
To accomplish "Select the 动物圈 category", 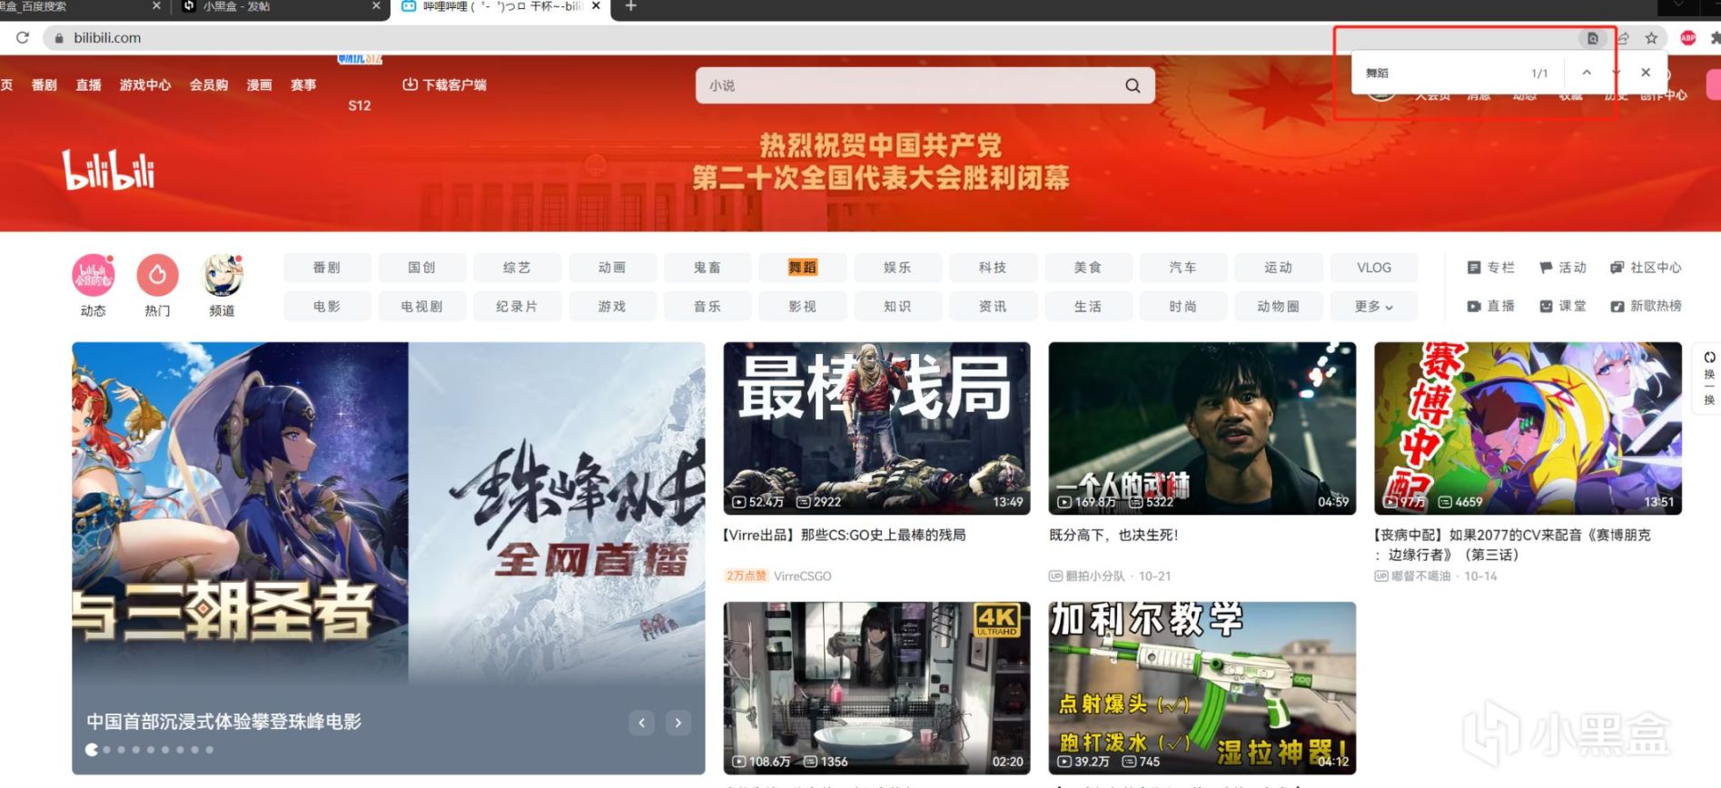I will pyautogui.click(x=1278, y=307).
